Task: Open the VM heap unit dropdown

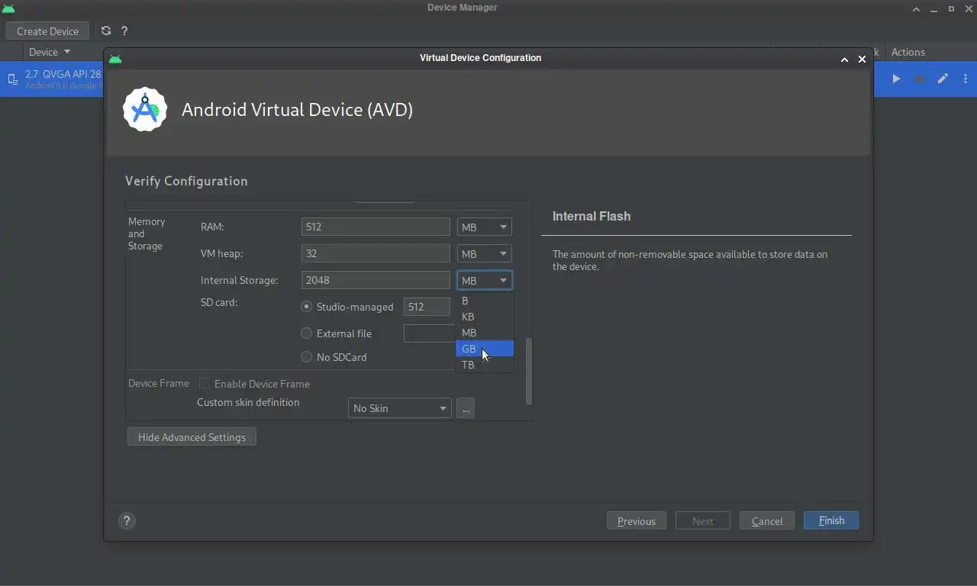Action: [485, 253]
